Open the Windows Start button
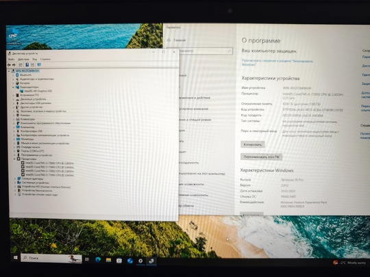Screen dimensions: 370x277 (x=16, y=258)
